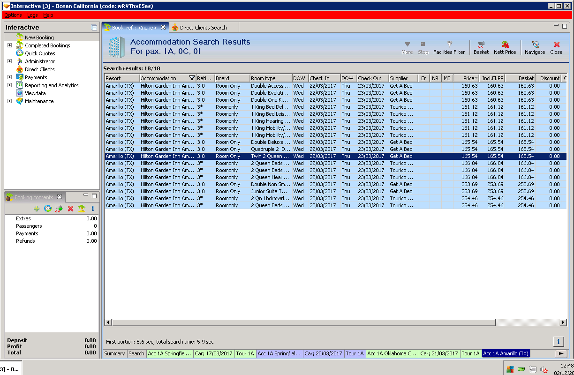574x375 pixels.
Task: Open the Navigate tool
Action: tap(535, 47)
